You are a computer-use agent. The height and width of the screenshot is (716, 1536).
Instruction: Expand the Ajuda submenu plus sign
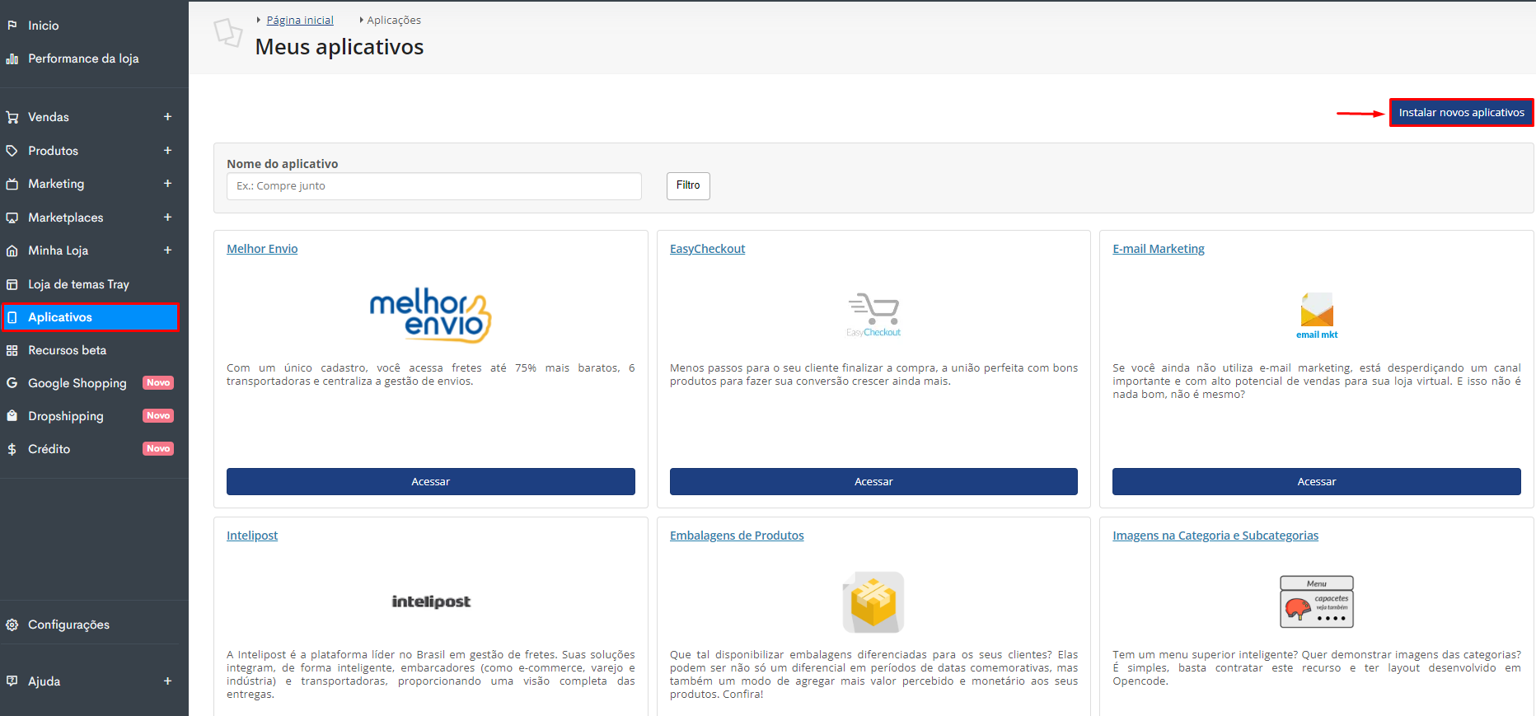pos(167,681)
